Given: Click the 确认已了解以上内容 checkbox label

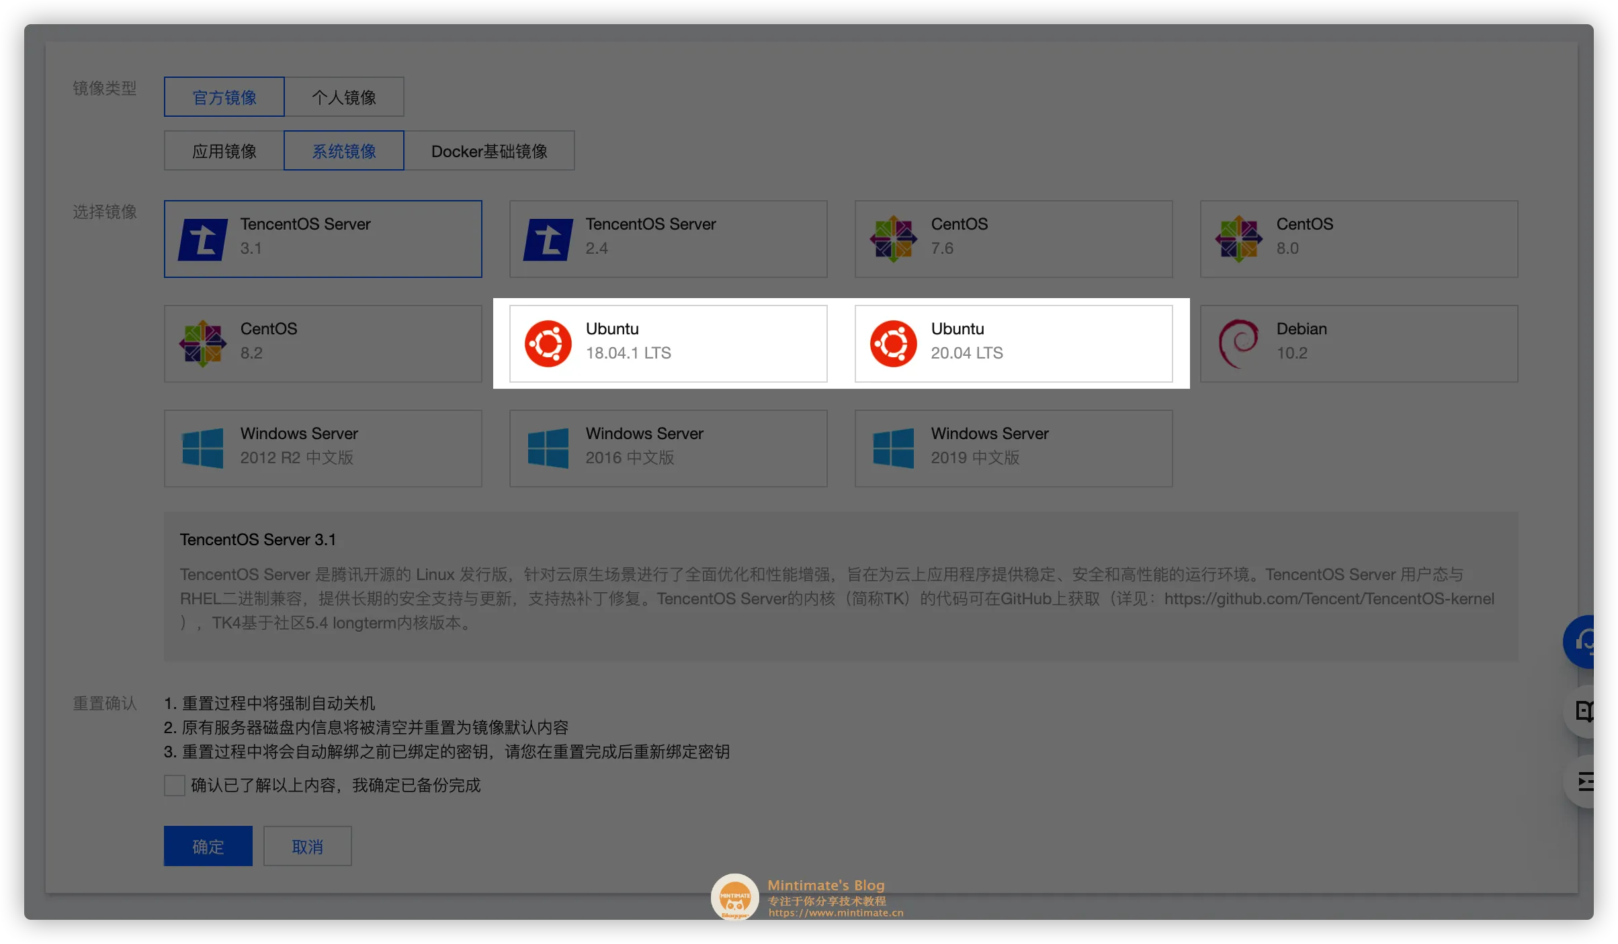Looking at the screenshot, I should coord(336,785).
